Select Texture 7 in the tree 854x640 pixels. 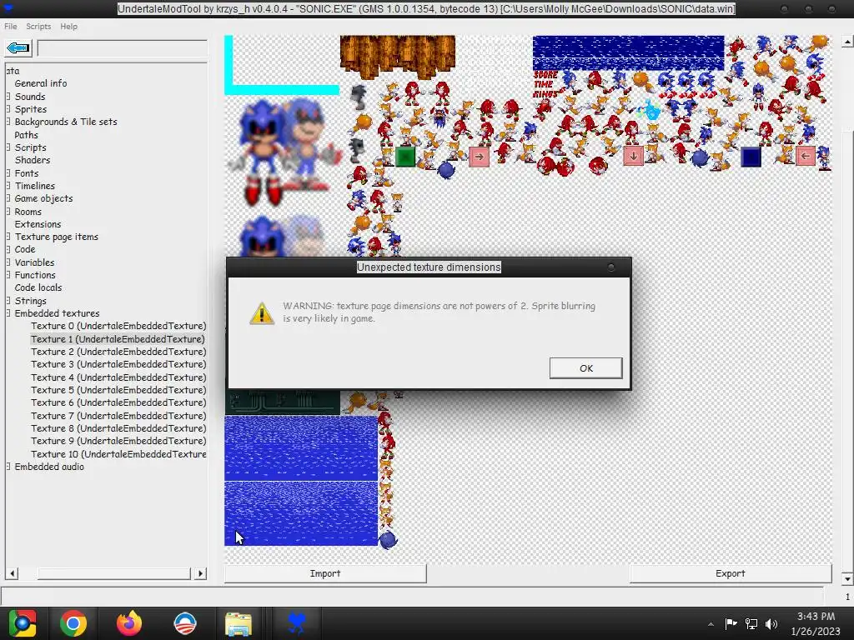pyautogui.click(x=118, y=415)
